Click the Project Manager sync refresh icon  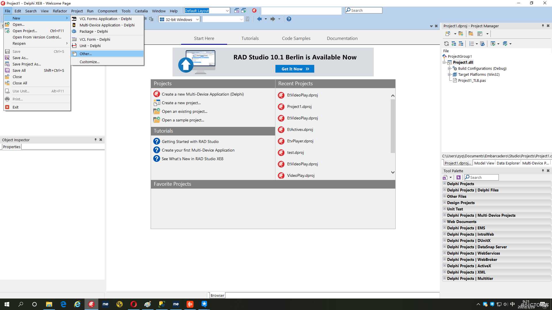point(446,44)
